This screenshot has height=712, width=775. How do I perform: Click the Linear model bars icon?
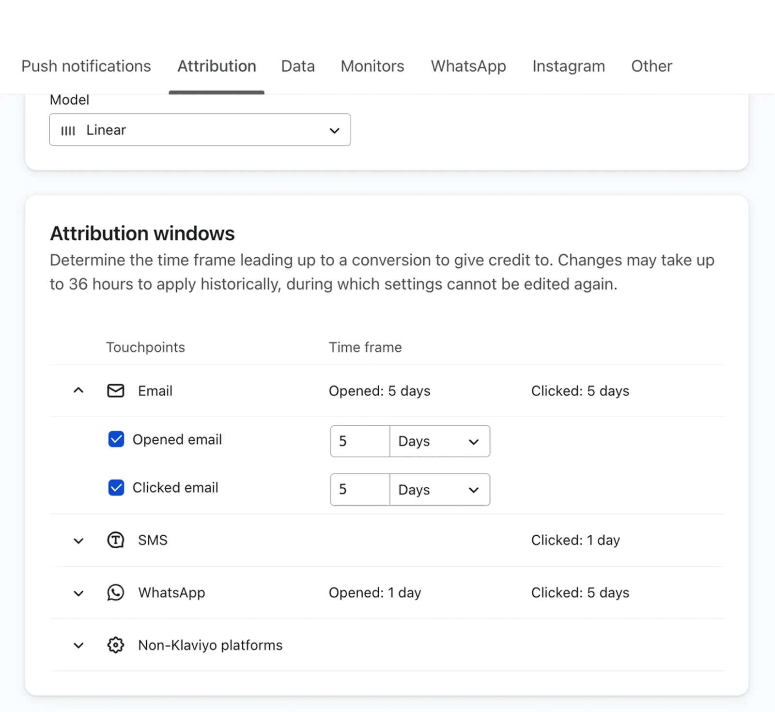point(68,131)
